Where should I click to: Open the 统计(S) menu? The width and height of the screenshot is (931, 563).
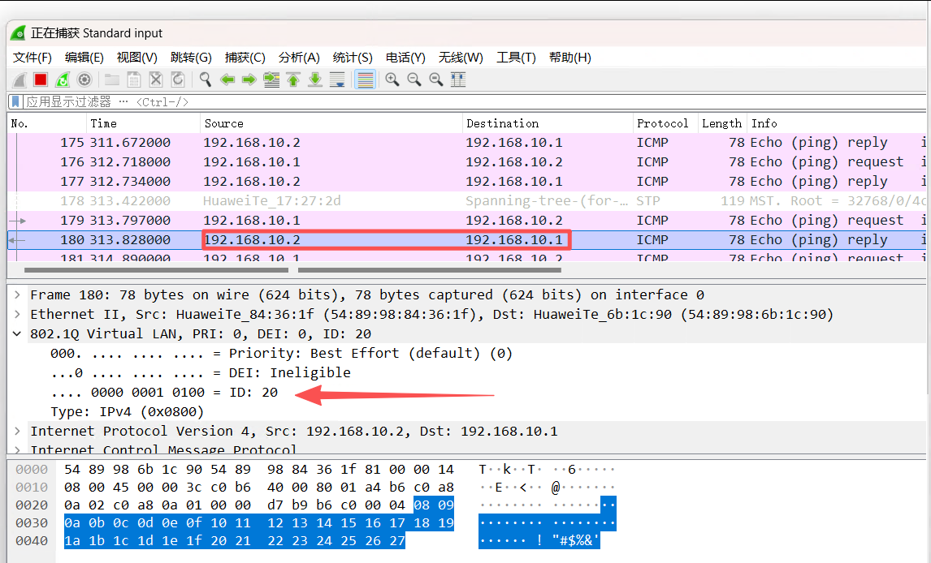pos(353,57)
